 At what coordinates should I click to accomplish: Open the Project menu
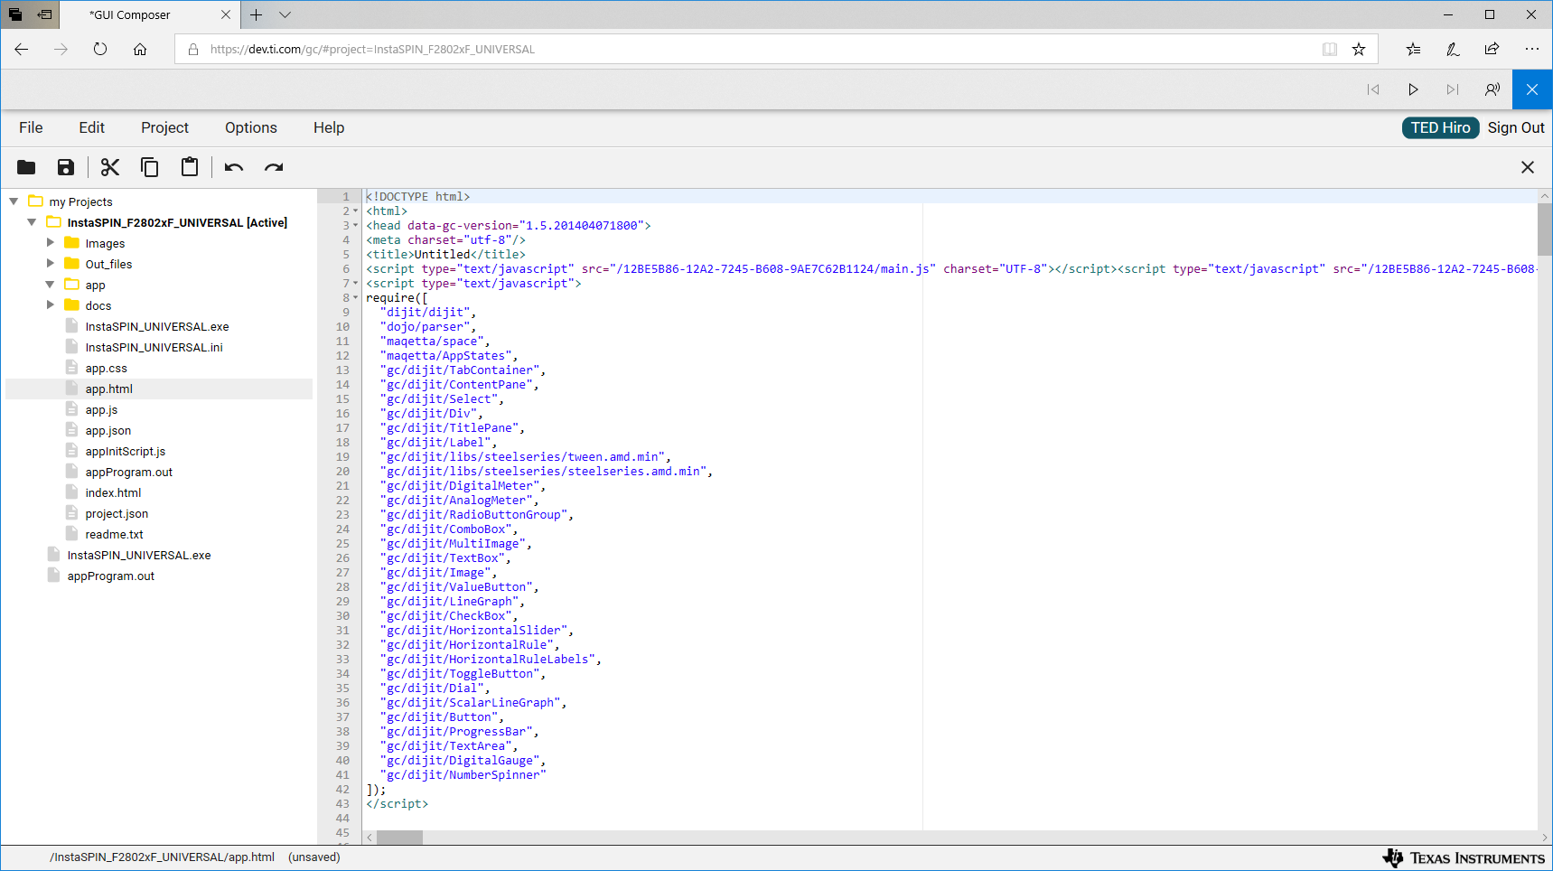(x=164, y=127)
